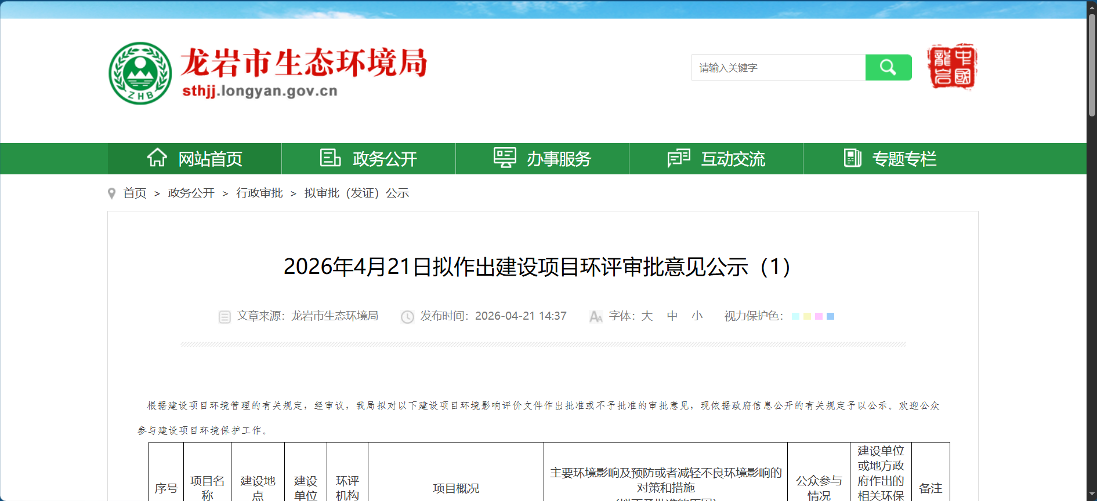Click the monitor icon beside 办事服务
1097x501 pixels.
(505, 158)
